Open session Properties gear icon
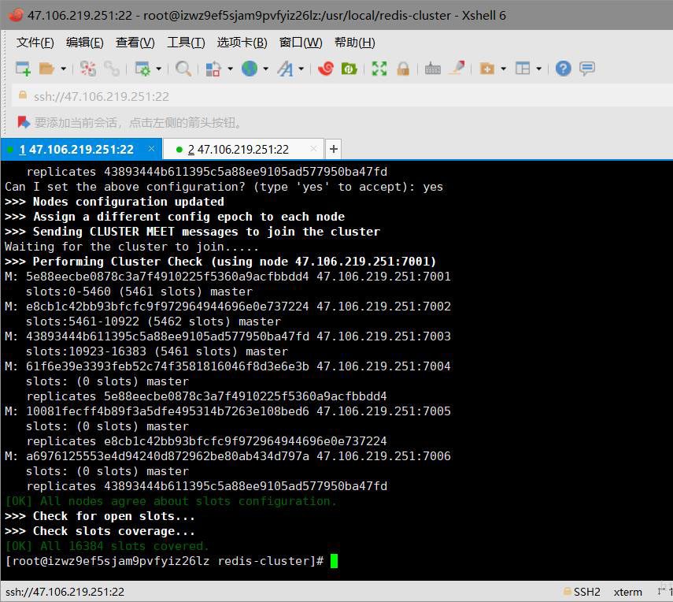This screenshot has width=673, height=602. tap(142, 69)
